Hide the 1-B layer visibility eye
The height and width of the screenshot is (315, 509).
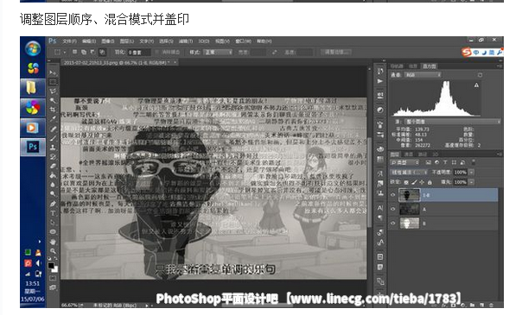coord(393,195)
